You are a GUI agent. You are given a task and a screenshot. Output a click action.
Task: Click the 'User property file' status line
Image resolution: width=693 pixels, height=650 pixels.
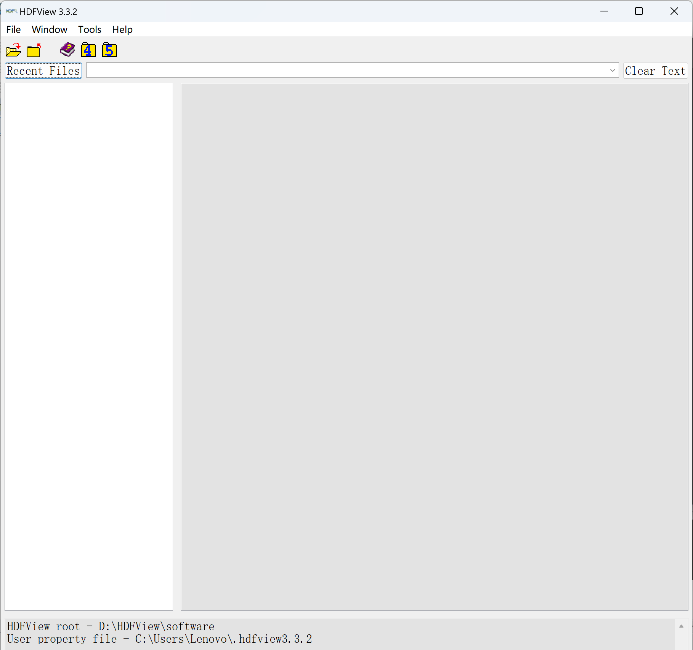(159, 639)
